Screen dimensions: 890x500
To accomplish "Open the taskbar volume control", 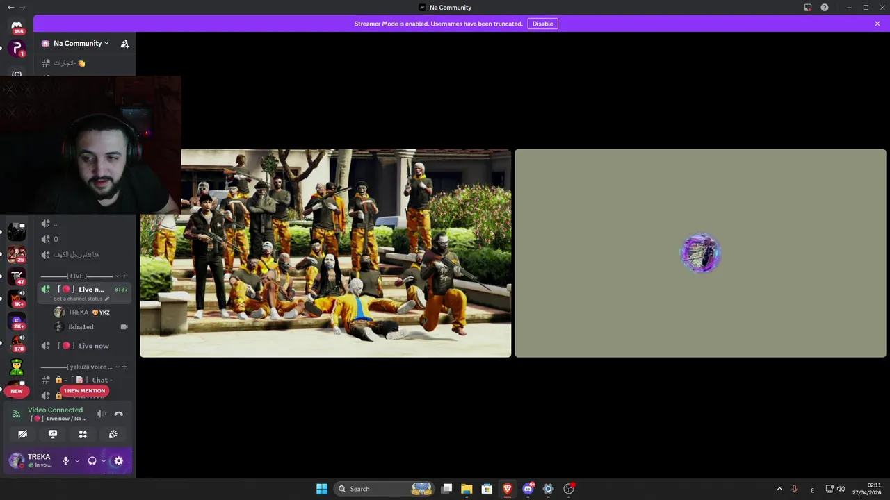I will (841, 489).
